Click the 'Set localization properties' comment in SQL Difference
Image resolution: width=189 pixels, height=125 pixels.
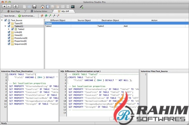tap(87, 86)
